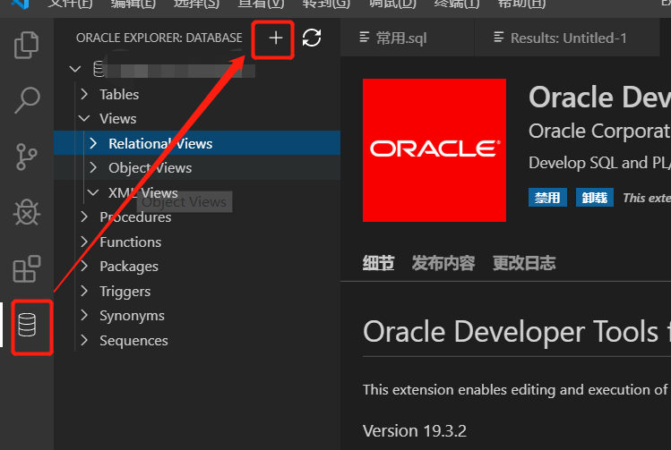The width and height of the screenshot is (671, 450).
Task: Expand the Procedures node
Action: [x=84, y=217]
